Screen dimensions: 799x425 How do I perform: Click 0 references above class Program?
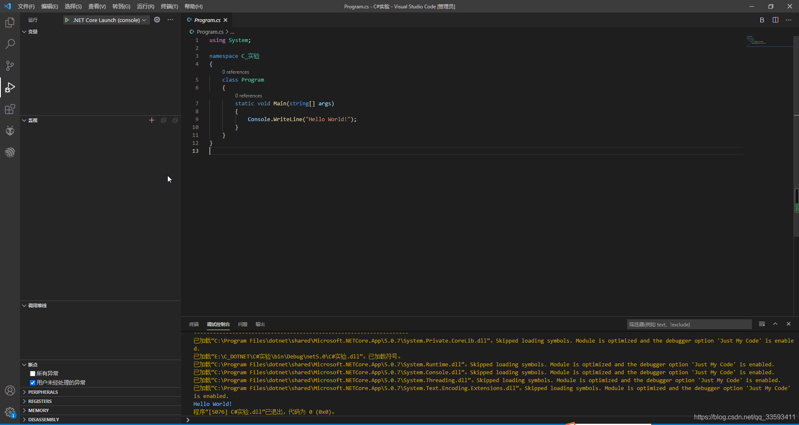[x=236, y=72]
